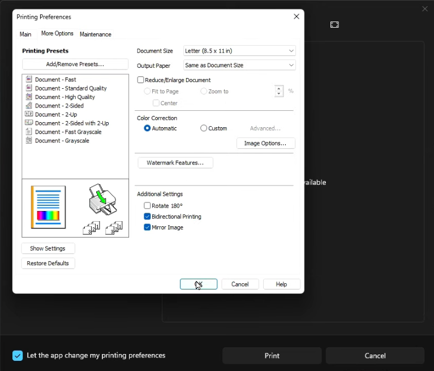The width and height of the screenshot is (434, 371).
Task: Increase zoom percent with up arrow
Action: tap(279, 89)
